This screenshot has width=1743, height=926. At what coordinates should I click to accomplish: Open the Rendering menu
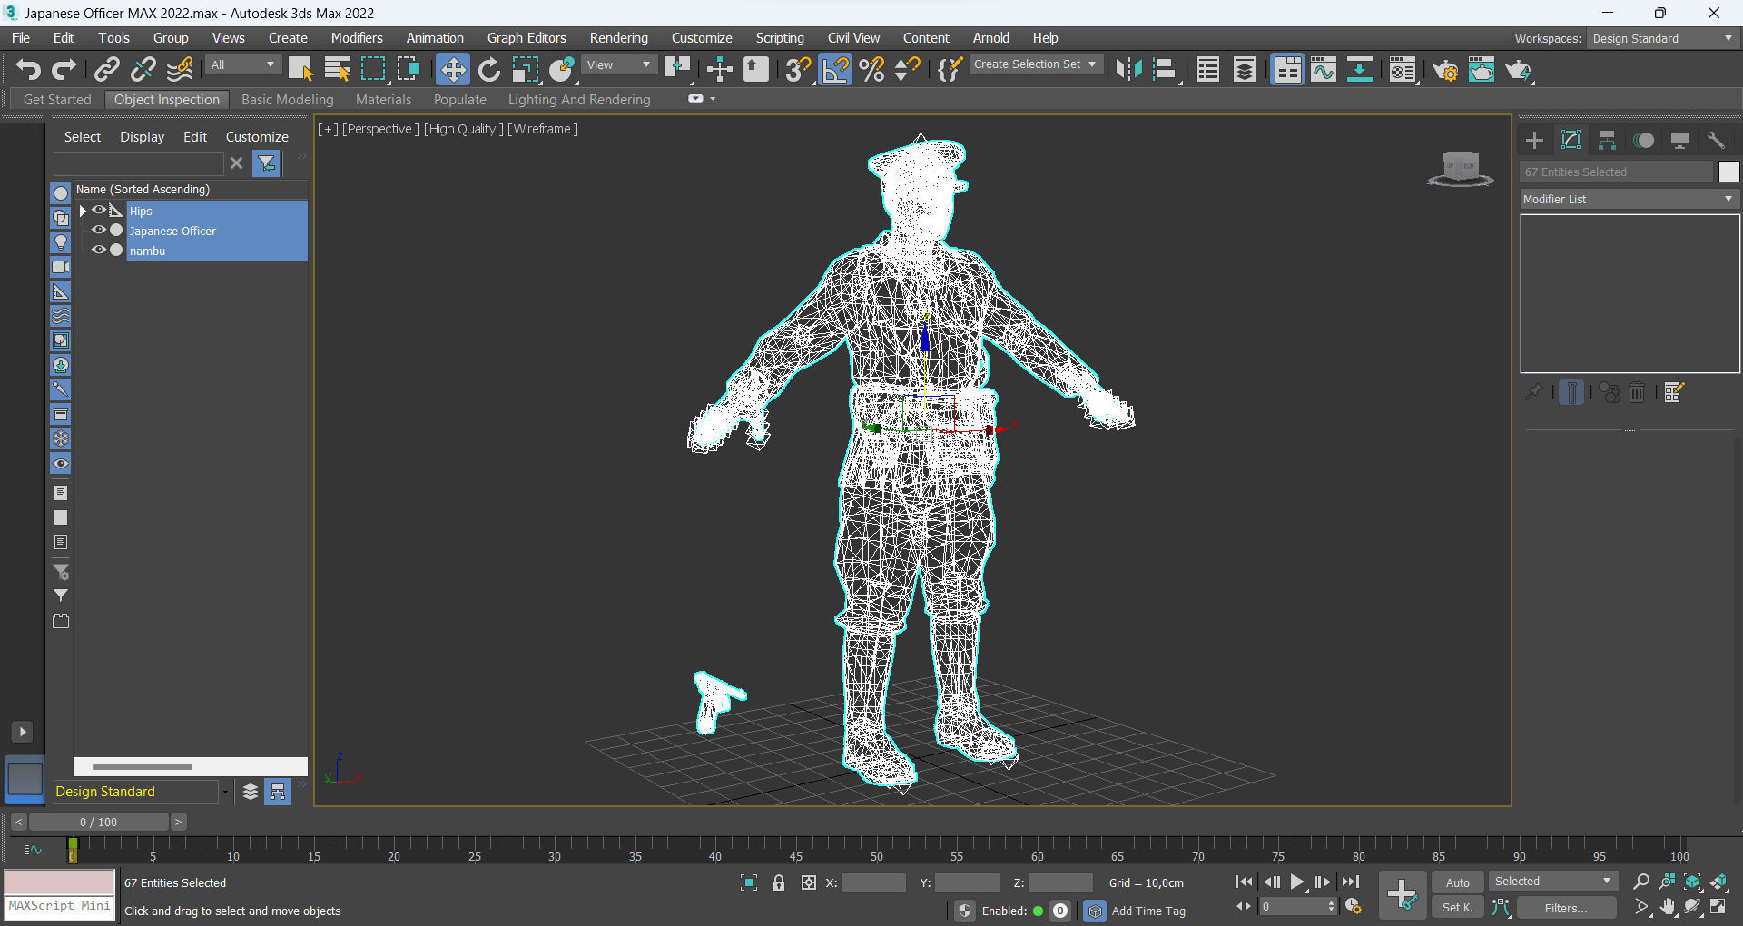pyautogui.click(x=619, y=38)
